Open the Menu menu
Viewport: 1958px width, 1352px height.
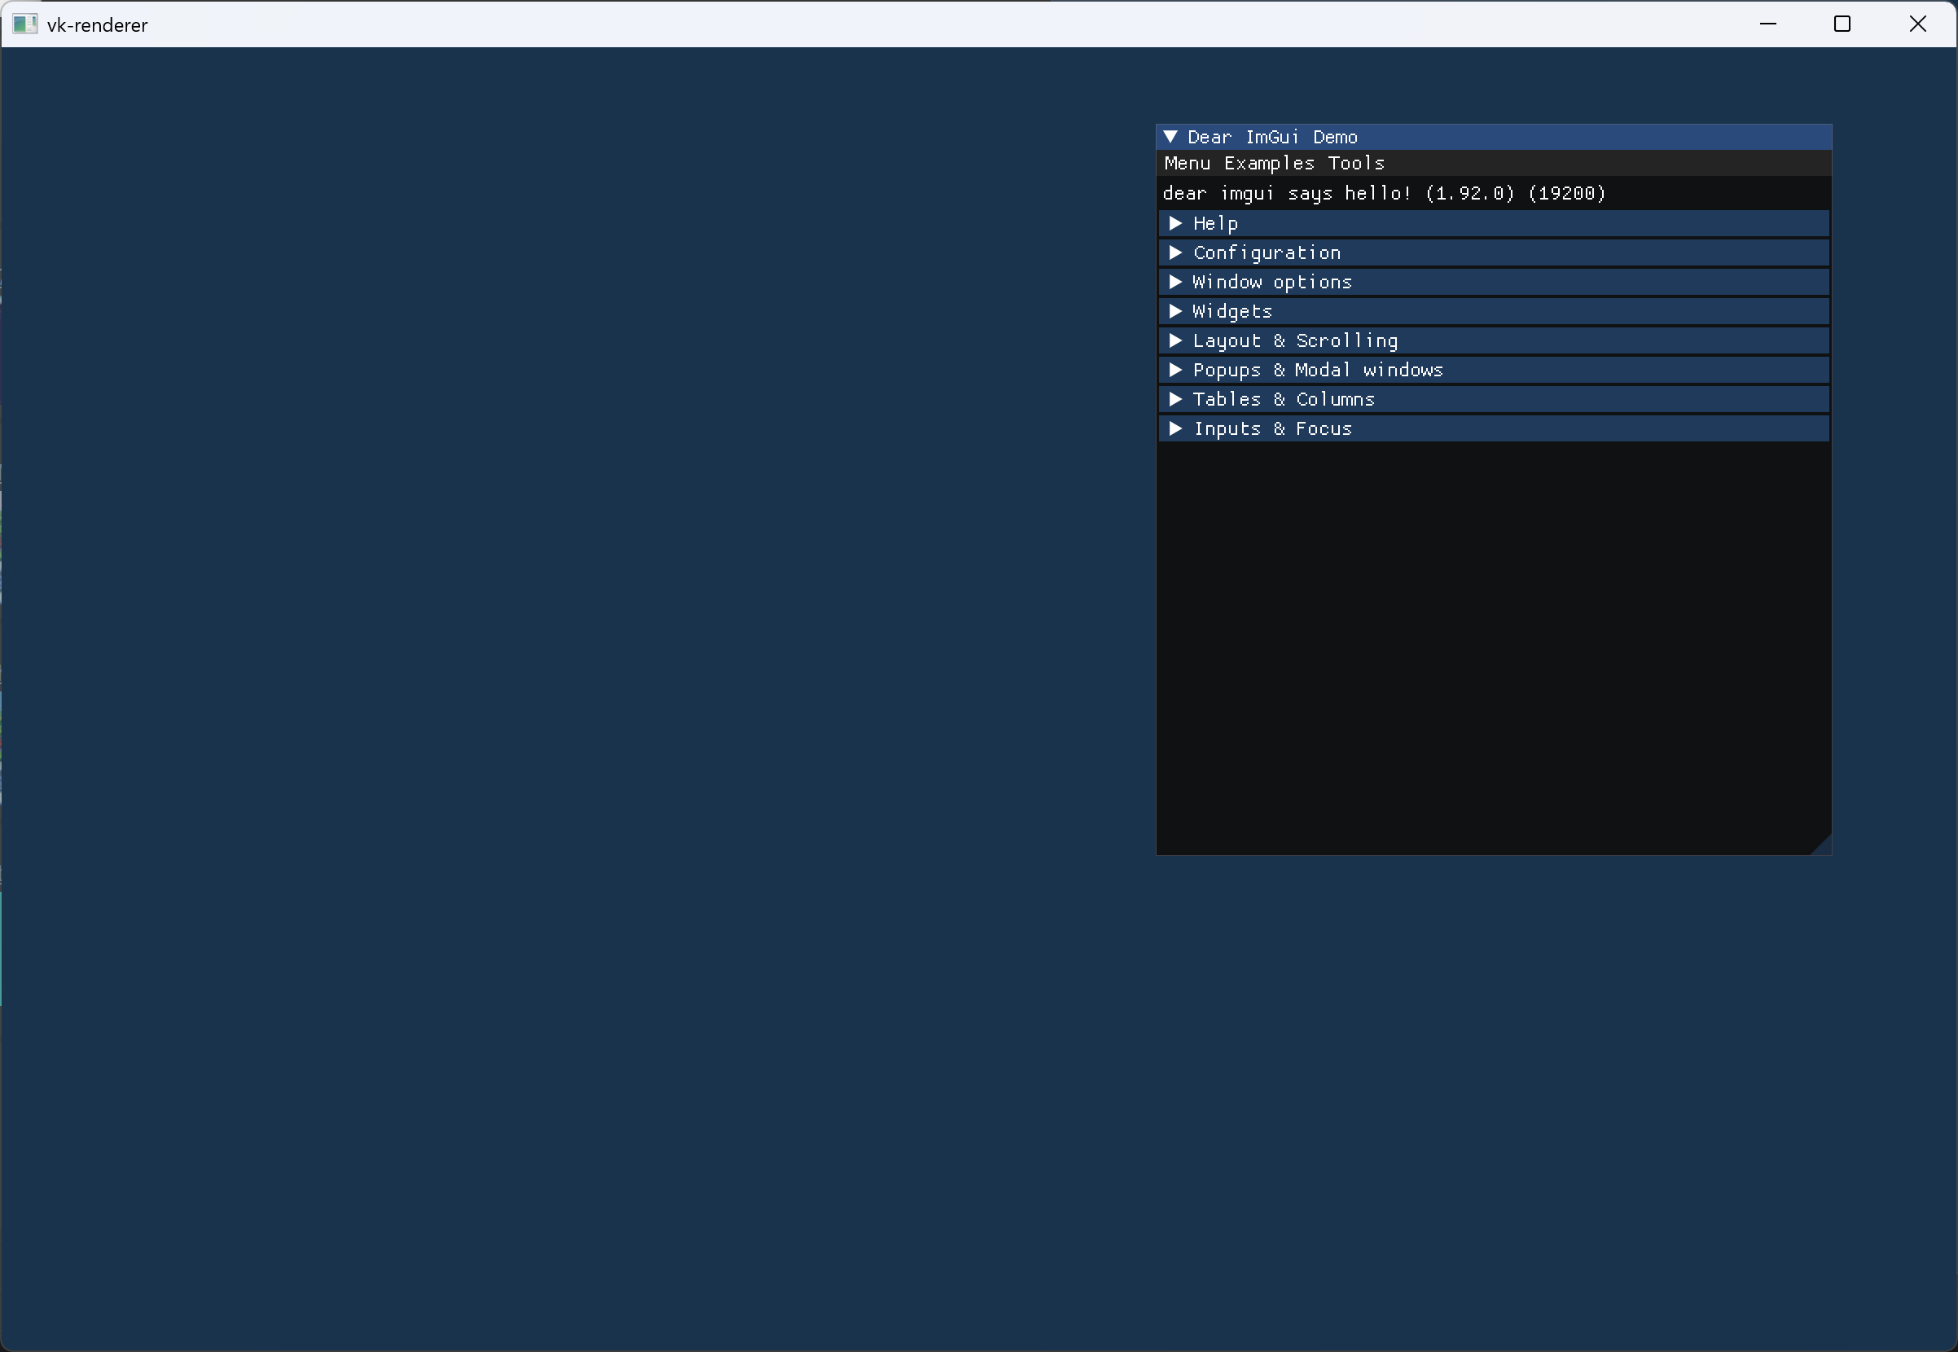[1188, 164]
